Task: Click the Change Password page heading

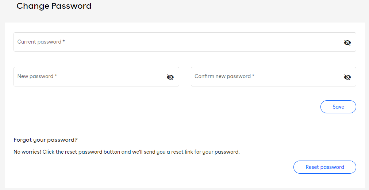Action: 54,6
